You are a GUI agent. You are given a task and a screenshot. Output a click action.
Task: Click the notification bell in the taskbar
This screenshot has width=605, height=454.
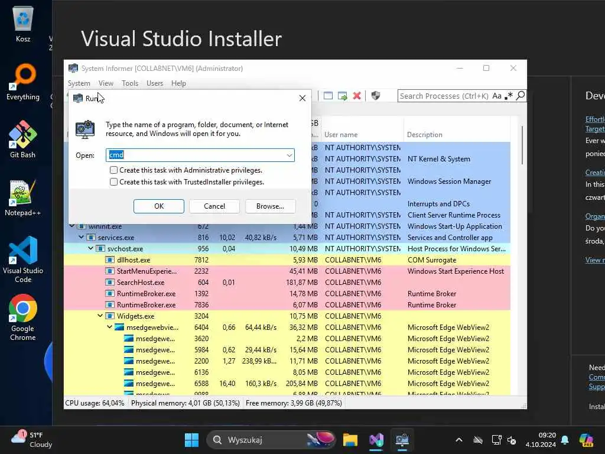tap(565, 440)
